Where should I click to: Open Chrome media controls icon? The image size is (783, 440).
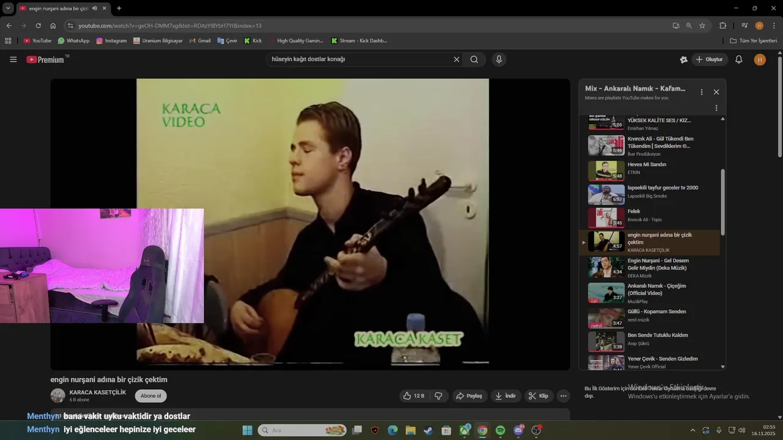(x=744, y=26)
